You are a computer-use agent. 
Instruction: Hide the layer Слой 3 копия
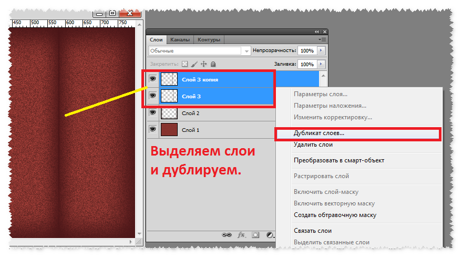pyautogui.click(x=152, y=79)
